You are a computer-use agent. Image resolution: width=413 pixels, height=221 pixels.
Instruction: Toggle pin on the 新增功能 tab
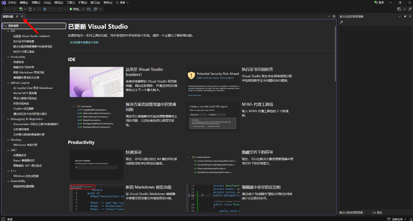click(x=17, y=16)
